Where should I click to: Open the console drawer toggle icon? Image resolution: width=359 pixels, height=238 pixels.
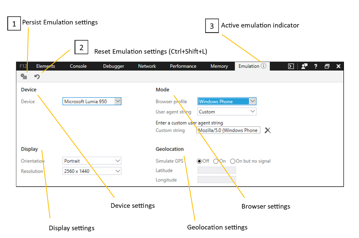[291, 66]
